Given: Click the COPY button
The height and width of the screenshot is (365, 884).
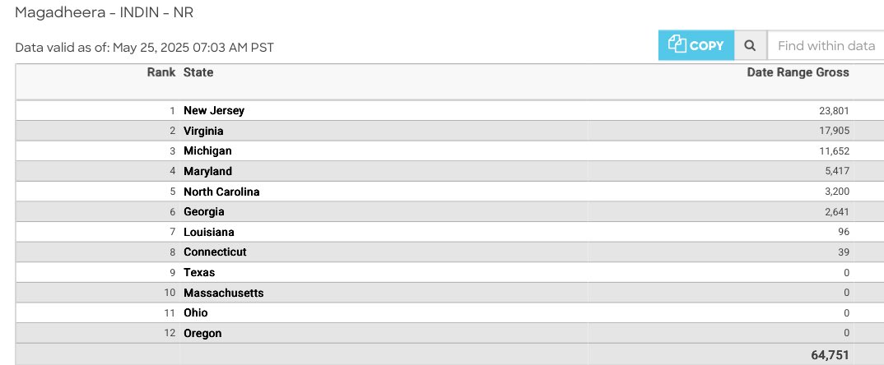Looking at the screenshot, I should click(696, 46).
